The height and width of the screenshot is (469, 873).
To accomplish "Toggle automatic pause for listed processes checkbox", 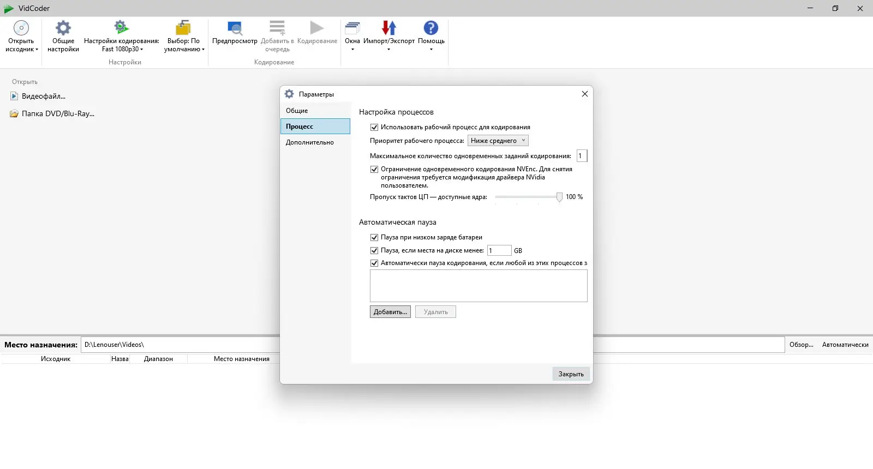I will click(x=374, y=263).
